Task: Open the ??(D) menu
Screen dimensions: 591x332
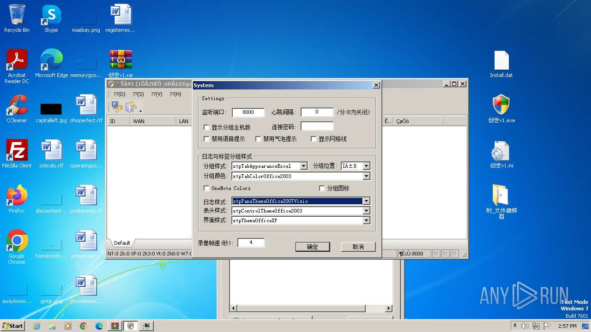Action: (120, 94)
